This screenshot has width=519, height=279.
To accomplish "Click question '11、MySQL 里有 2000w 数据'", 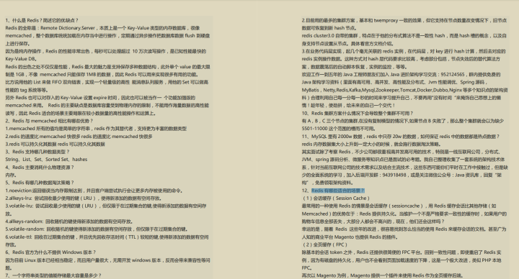I will (x=401, y=136).
